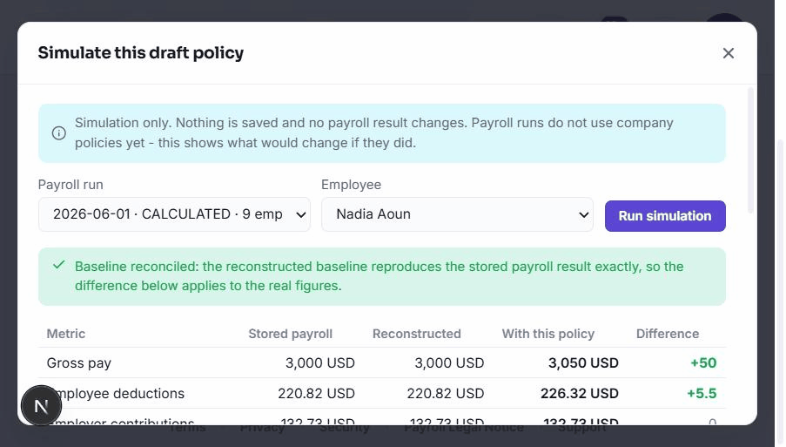Expand the Employee dropdown showing Nadia Aoun
Viewport: 786px width, 447px height.
[x=457, y=214]
